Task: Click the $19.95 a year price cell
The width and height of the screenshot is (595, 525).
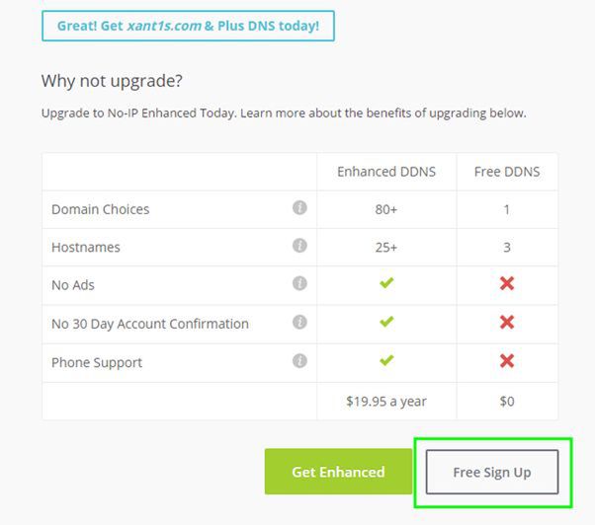Action: (386, 402)
